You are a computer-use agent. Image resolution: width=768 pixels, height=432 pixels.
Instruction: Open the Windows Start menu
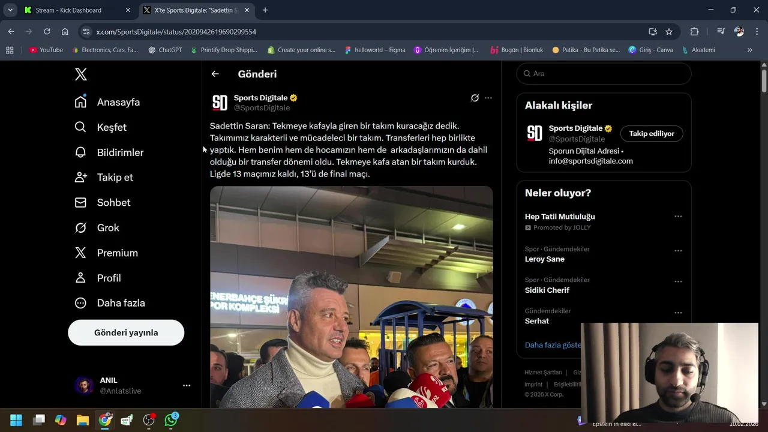coord(16,420)
